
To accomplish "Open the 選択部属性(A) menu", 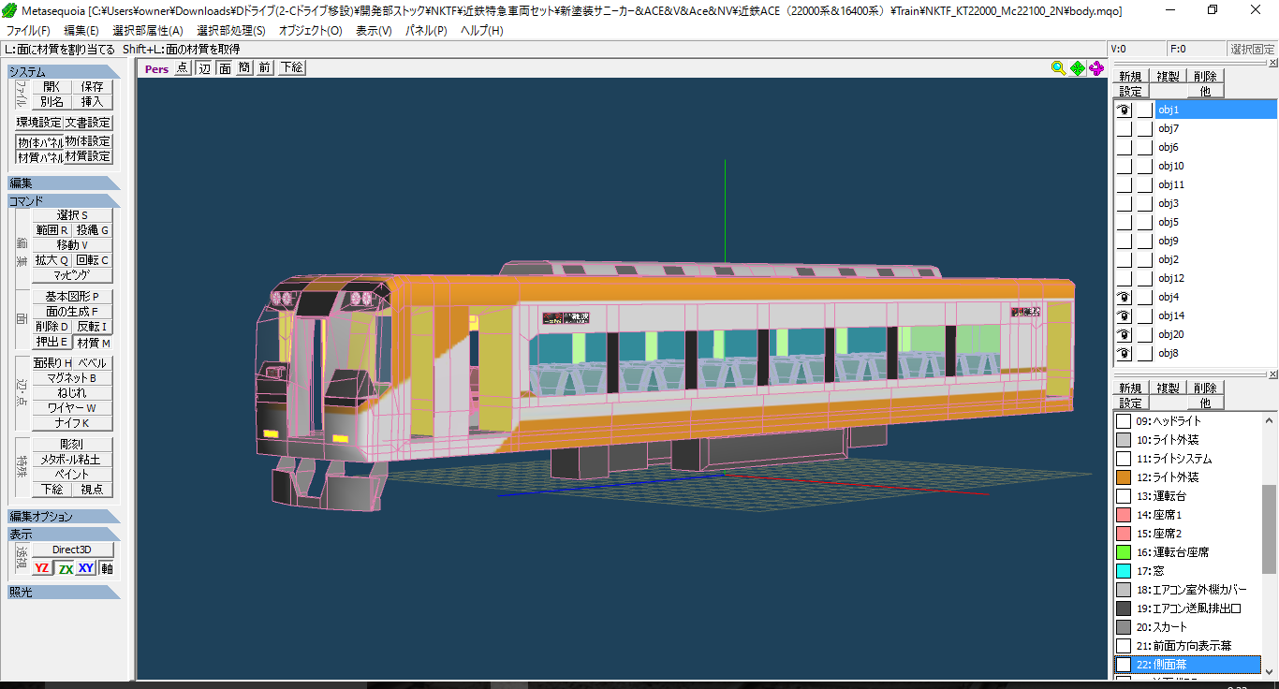I will (x=147, y=30).
